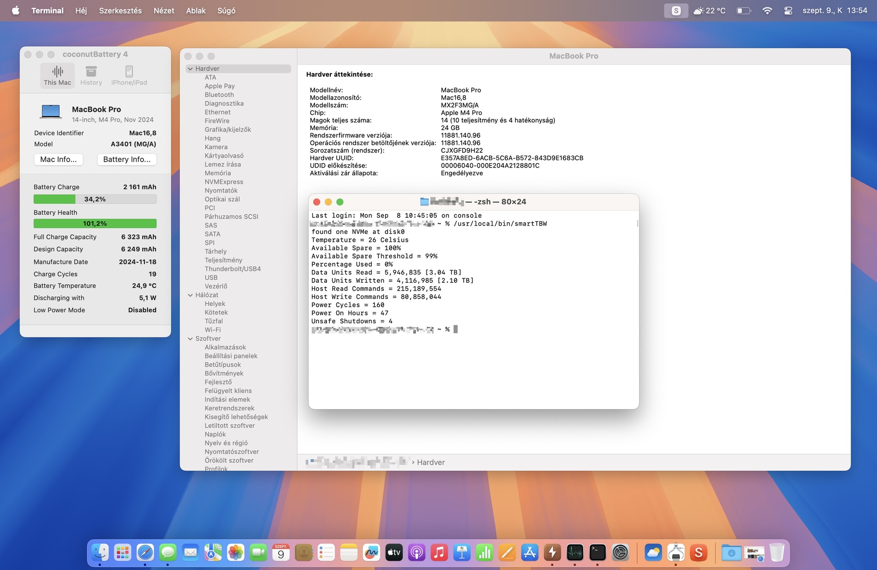Click the date and time in menu bar

pos(835,10)
